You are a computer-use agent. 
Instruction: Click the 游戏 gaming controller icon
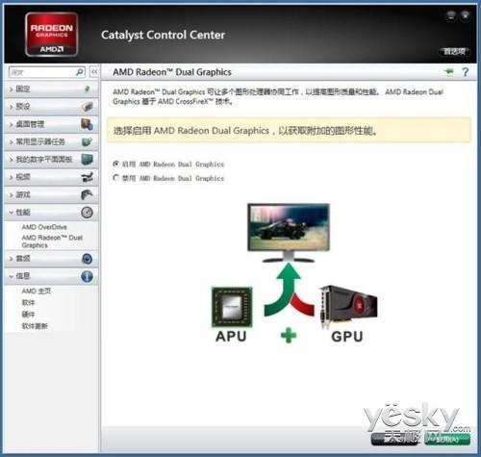coord(87,194)
